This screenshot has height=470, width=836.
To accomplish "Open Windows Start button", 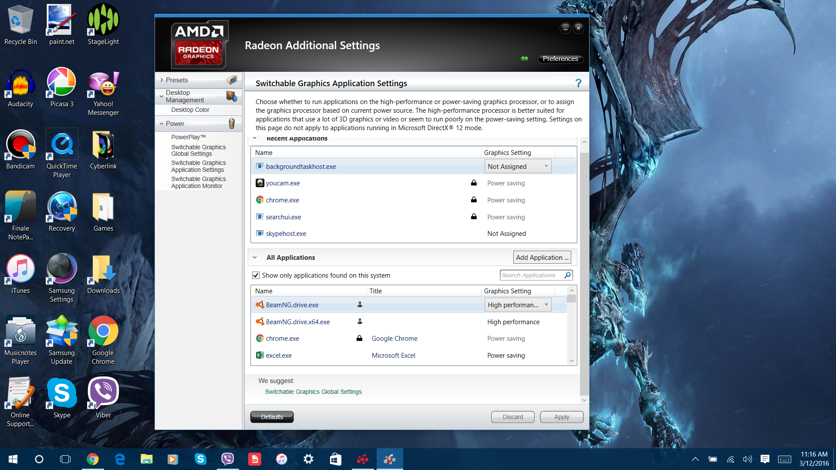I will 13,459.
